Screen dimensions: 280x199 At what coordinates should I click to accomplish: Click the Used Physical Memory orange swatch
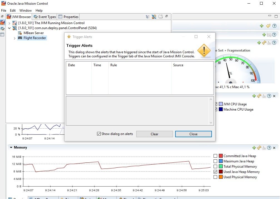click(221, 177)
